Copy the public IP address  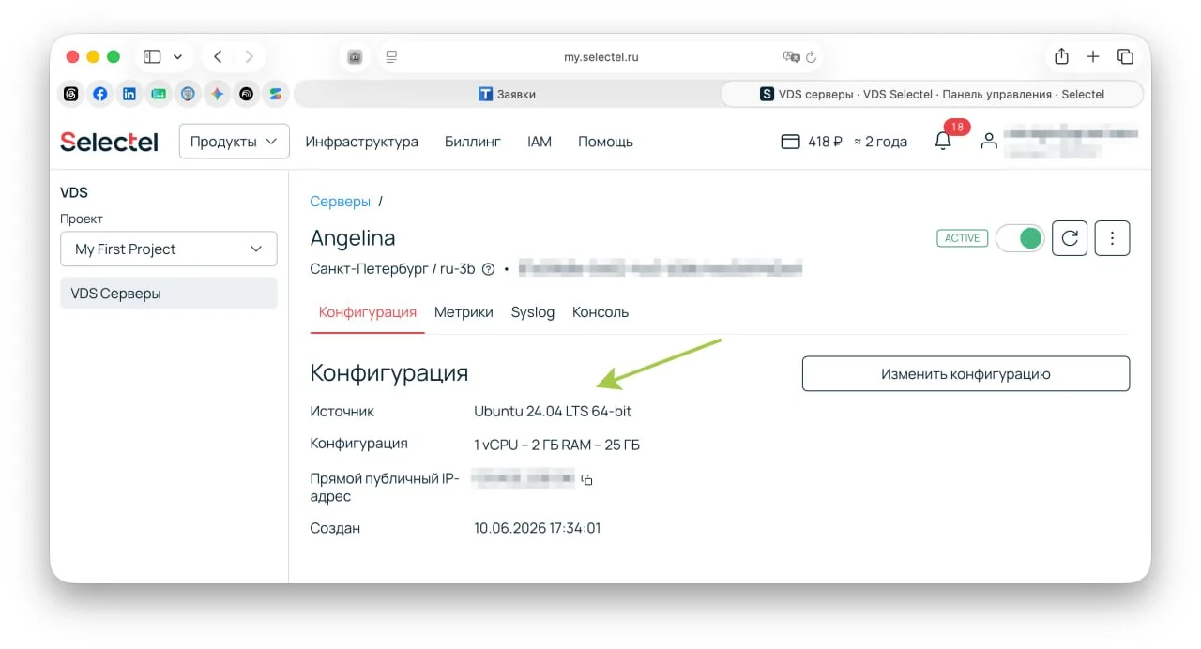586,480
